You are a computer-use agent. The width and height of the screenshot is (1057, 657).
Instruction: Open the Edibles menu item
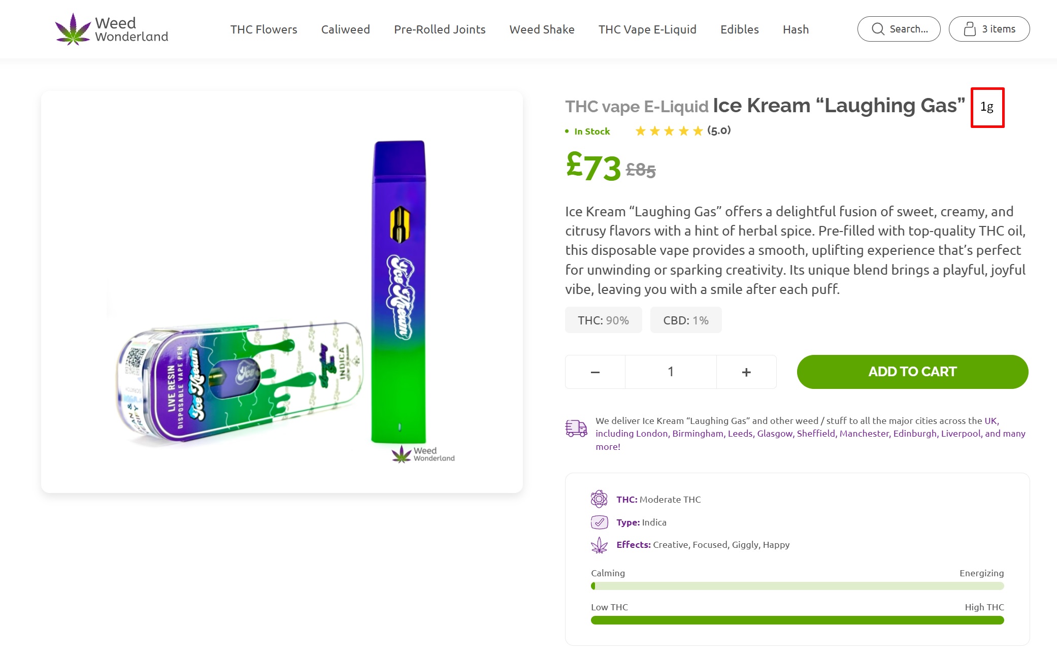point(739,29)
